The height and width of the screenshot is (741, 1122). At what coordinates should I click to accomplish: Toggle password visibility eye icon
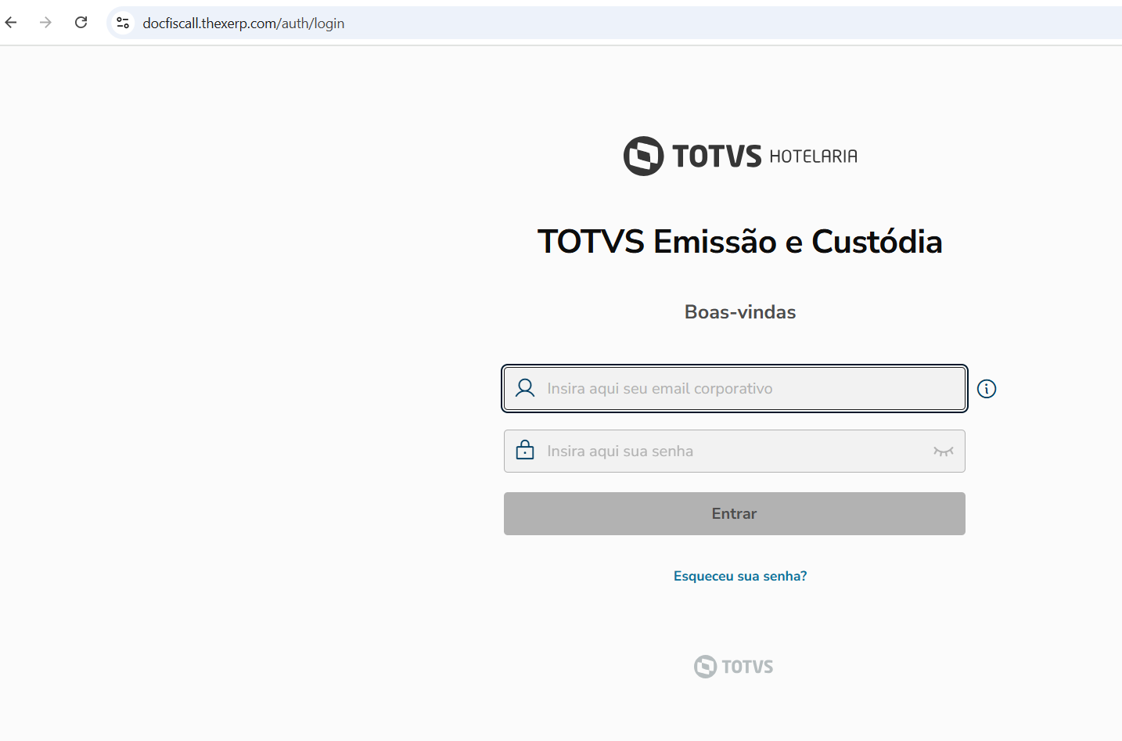click(944, 451)
